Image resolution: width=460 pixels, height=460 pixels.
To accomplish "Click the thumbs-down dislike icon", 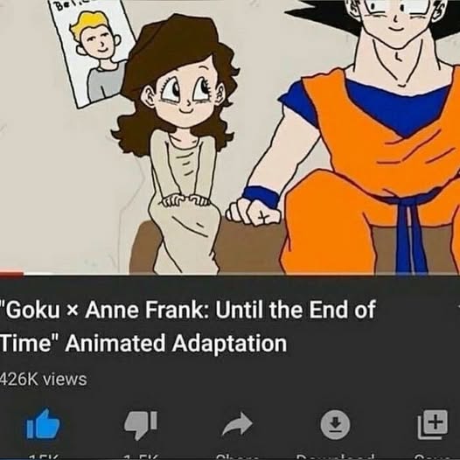I will (141, 425).
